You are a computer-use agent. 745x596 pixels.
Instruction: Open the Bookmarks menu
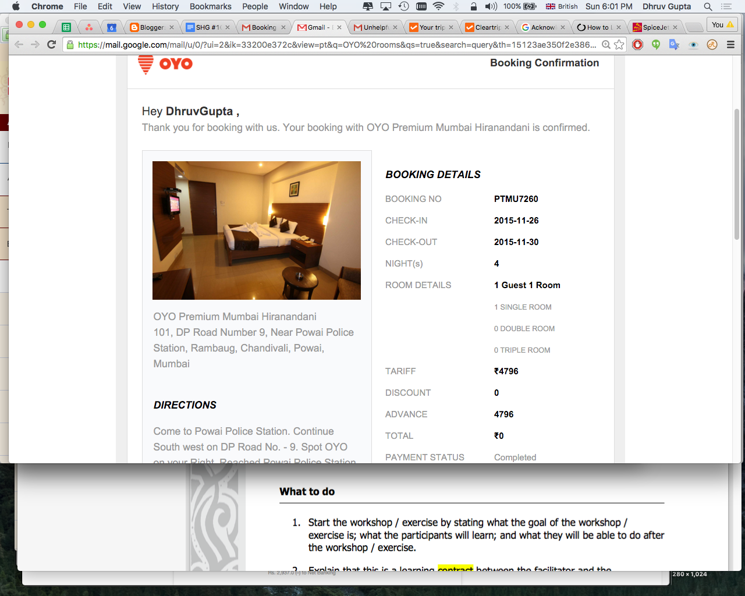point(211,6)
